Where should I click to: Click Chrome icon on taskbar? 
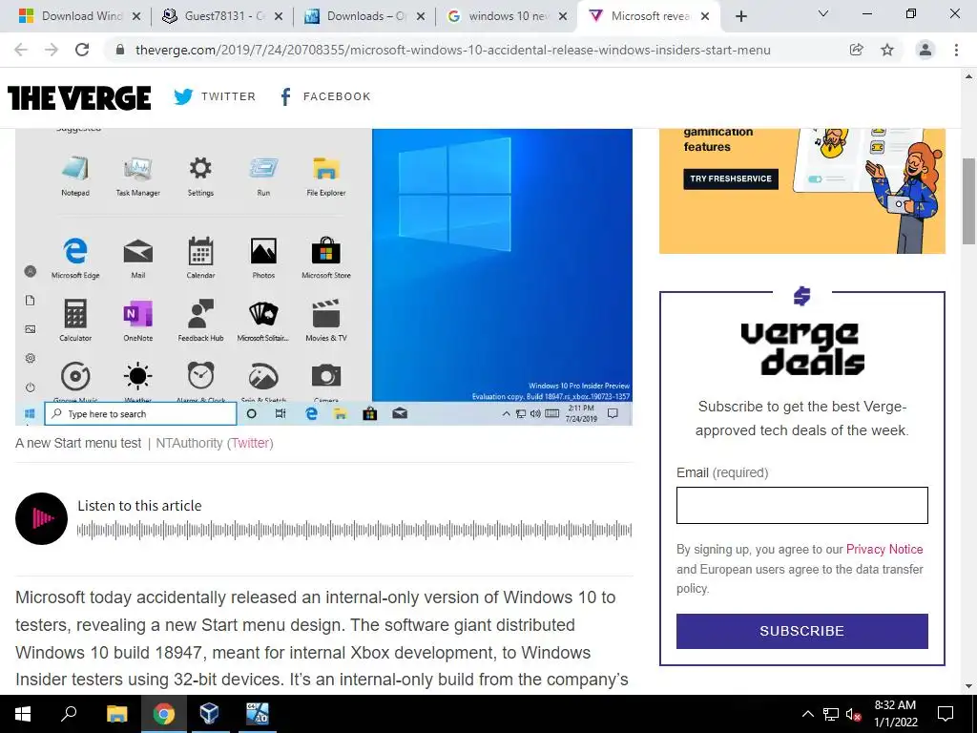click(164, 714)
